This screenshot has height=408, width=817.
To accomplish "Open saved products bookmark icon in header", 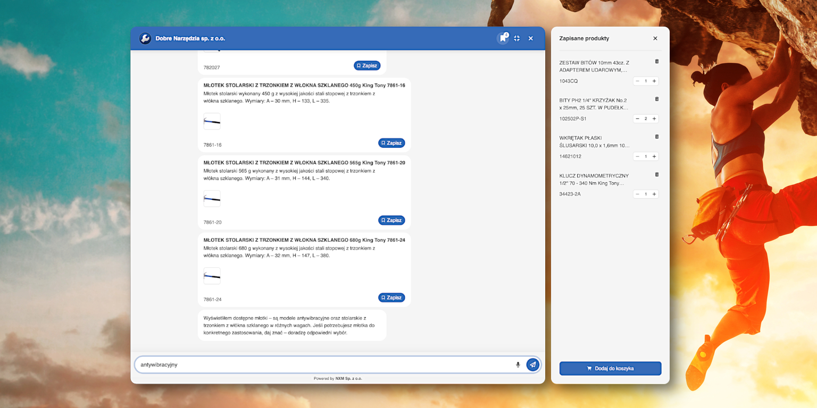I will point(503,38).
